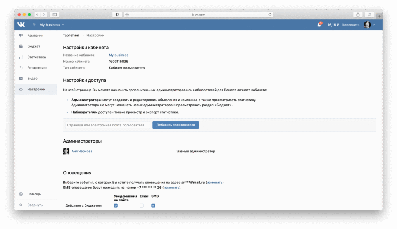Open Кампании in the sidebar
This screenshot has width=397, height=229.
35,36
